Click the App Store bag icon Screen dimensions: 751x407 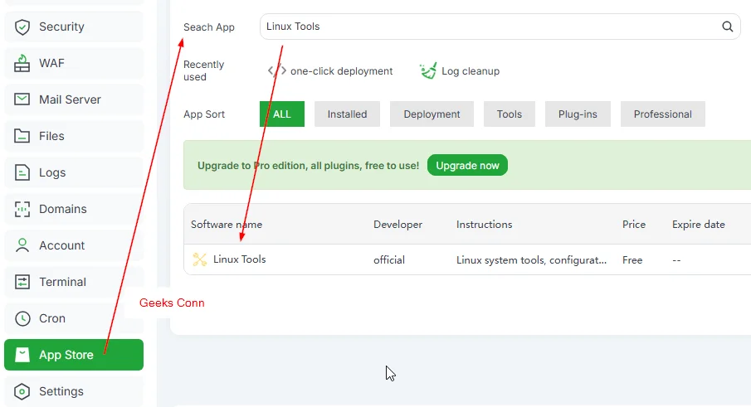coord(22,355)
